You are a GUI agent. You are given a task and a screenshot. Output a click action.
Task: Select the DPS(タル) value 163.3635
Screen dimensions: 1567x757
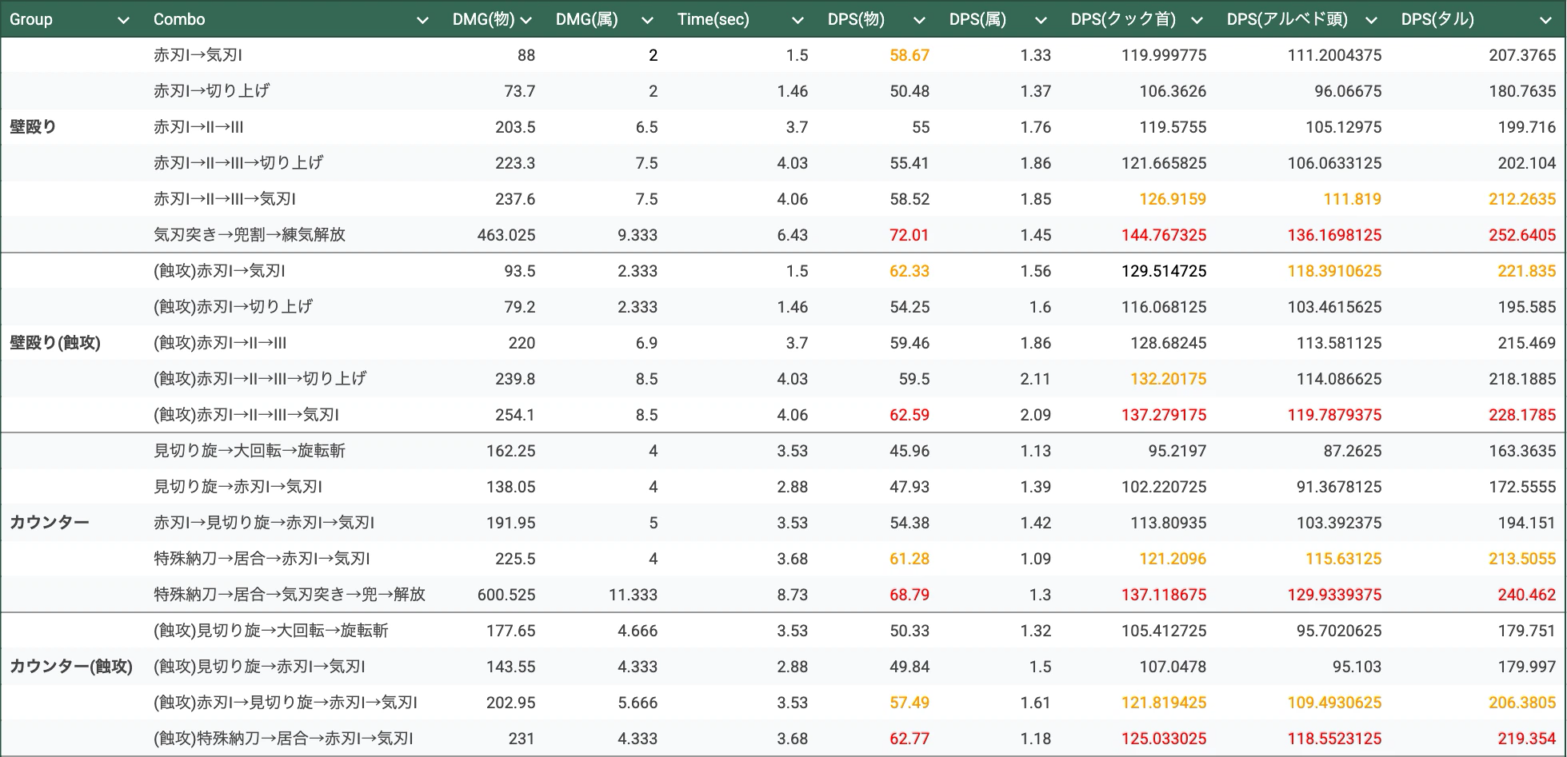tap(1522, 451)
